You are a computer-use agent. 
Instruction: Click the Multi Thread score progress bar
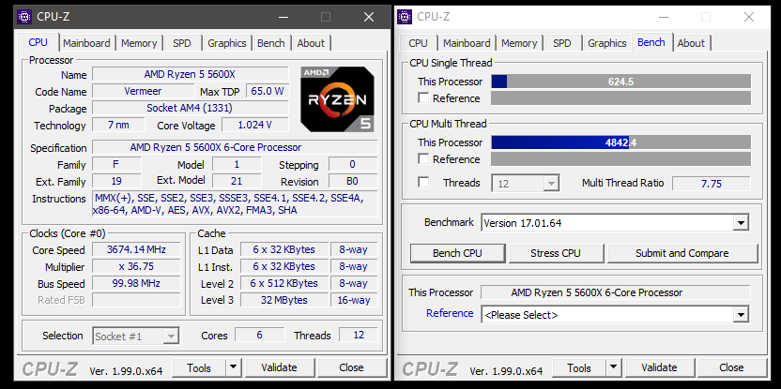620,142
